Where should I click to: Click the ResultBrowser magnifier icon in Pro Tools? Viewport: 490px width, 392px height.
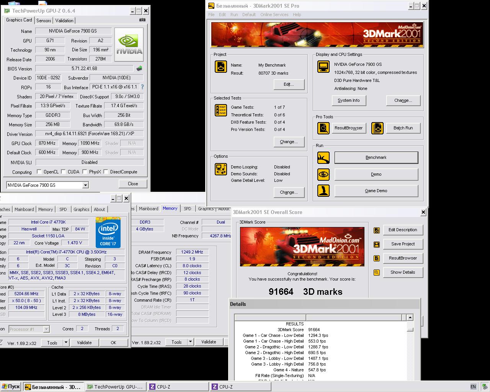click(323, 128)
